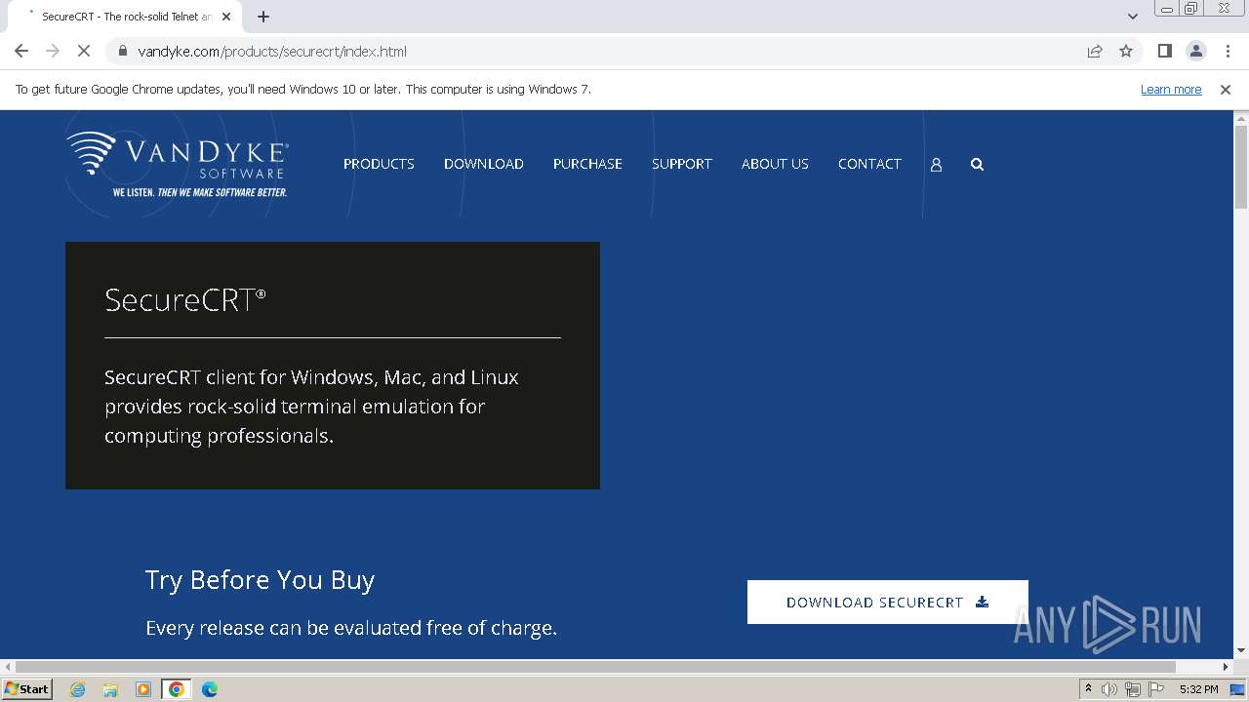Click the scroll down arrow
This screenshot has height=702, width=1249.
(x=1241, y=650)
